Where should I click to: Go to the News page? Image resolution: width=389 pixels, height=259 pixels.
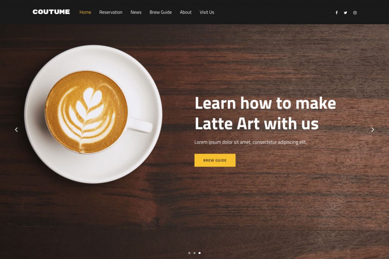click(136, 12)
